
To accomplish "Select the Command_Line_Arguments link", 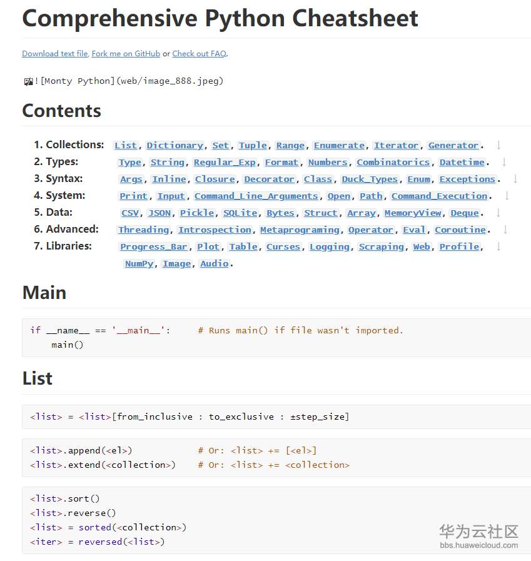I will [256, 196].
